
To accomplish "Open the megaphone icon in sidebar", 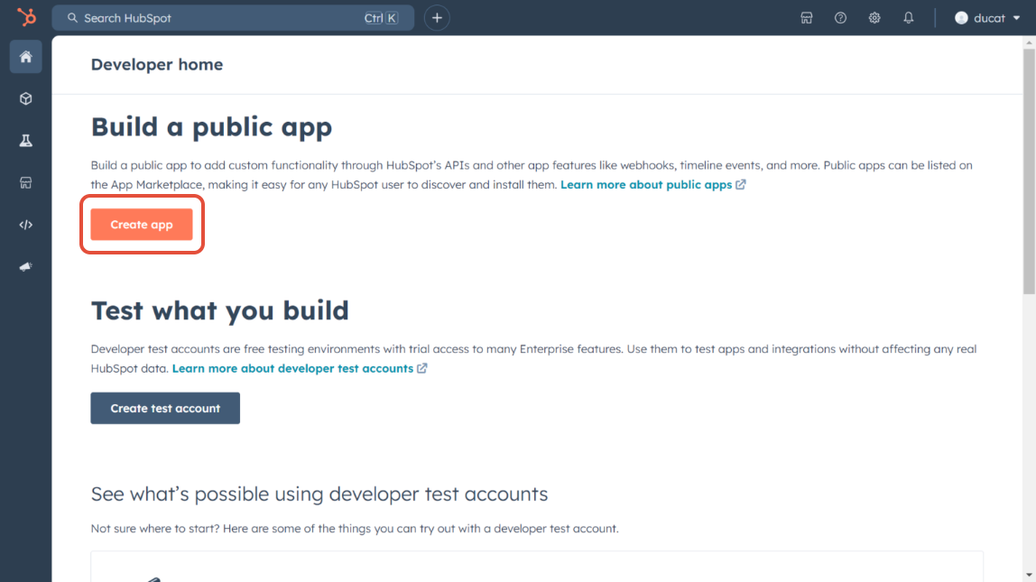I will (x=26, y=267).
